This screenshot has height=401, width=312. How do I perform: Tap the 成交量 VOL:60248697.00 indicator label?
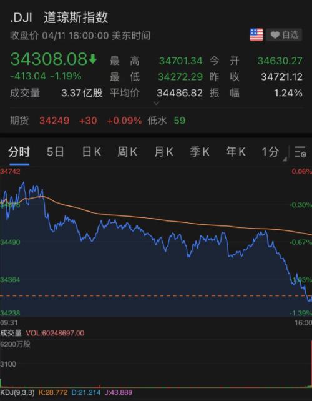42,333
